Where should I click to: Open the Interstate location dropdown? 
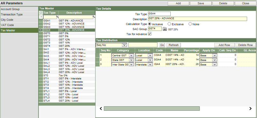pyautogui.click(x=150, y=65)
